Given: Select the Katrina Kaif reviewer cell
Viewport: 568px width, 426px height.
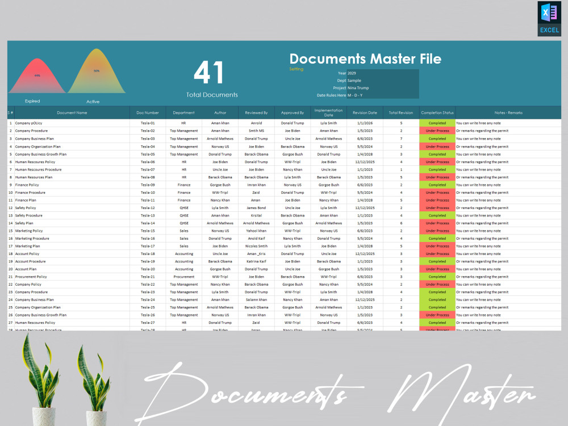Looking at the screenshot, I should 256,261.
